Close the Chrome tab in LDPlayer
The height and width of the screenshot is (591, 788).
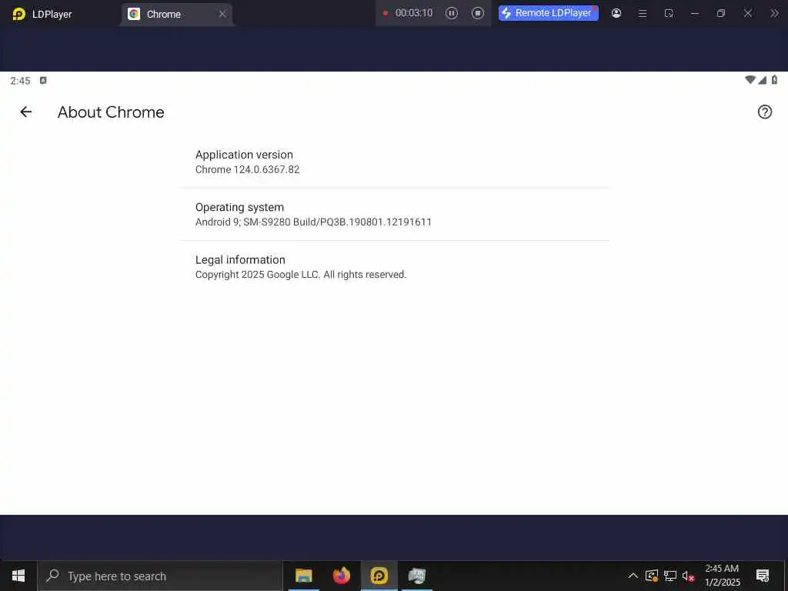click(x=222, y=14)
